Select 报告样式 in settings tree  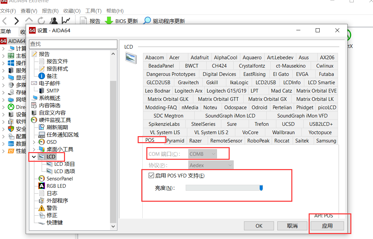tap(57, 69)
